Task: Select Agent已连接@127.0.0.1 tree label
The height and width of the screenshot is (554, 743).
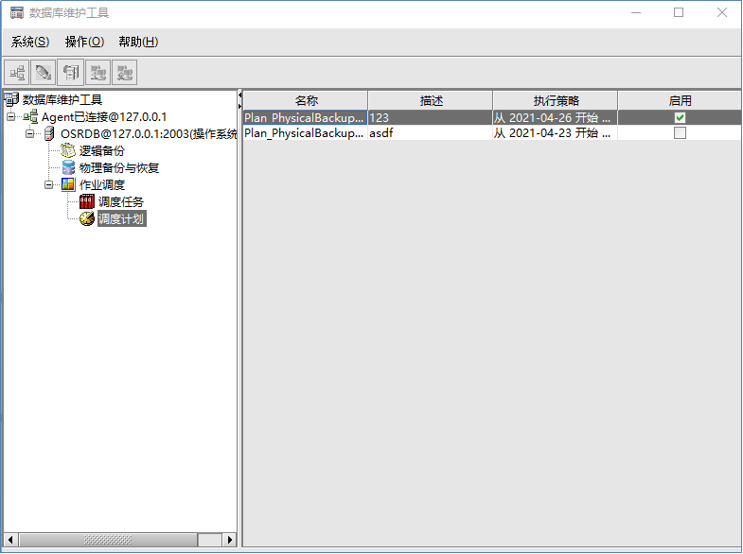Action: point(104,117)
